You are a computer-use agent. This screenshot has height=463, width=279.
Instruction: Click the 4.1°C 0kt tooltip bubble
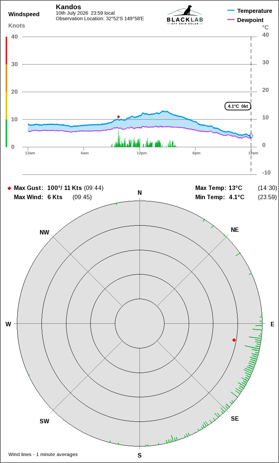(238, 106)
